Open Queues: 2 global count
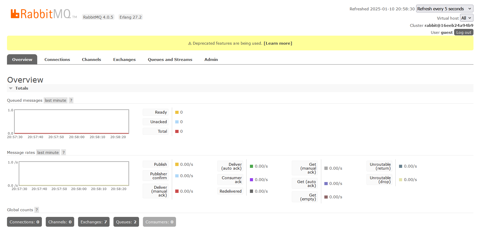Screen dimensions: 482x228 click(x=126, y=222)
